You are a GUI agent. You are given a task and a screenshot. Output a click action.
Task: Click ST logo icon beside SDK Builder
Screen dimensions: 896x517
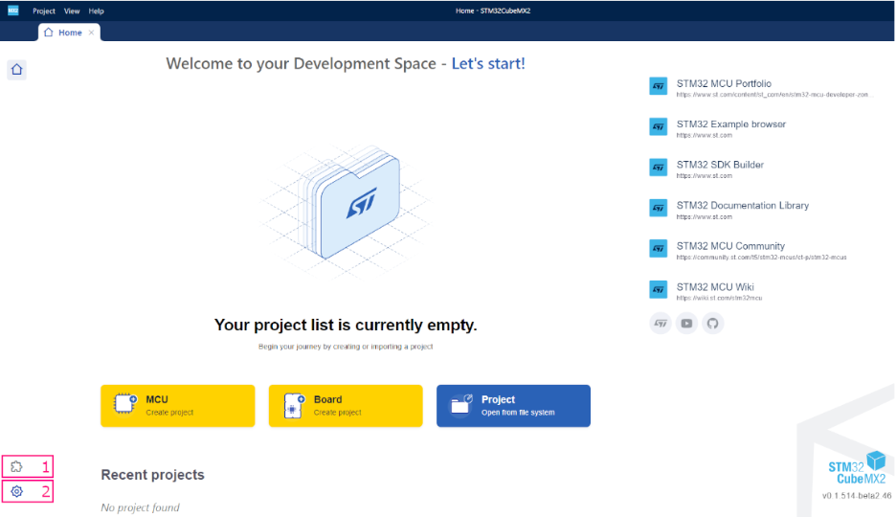click(659, 168)
